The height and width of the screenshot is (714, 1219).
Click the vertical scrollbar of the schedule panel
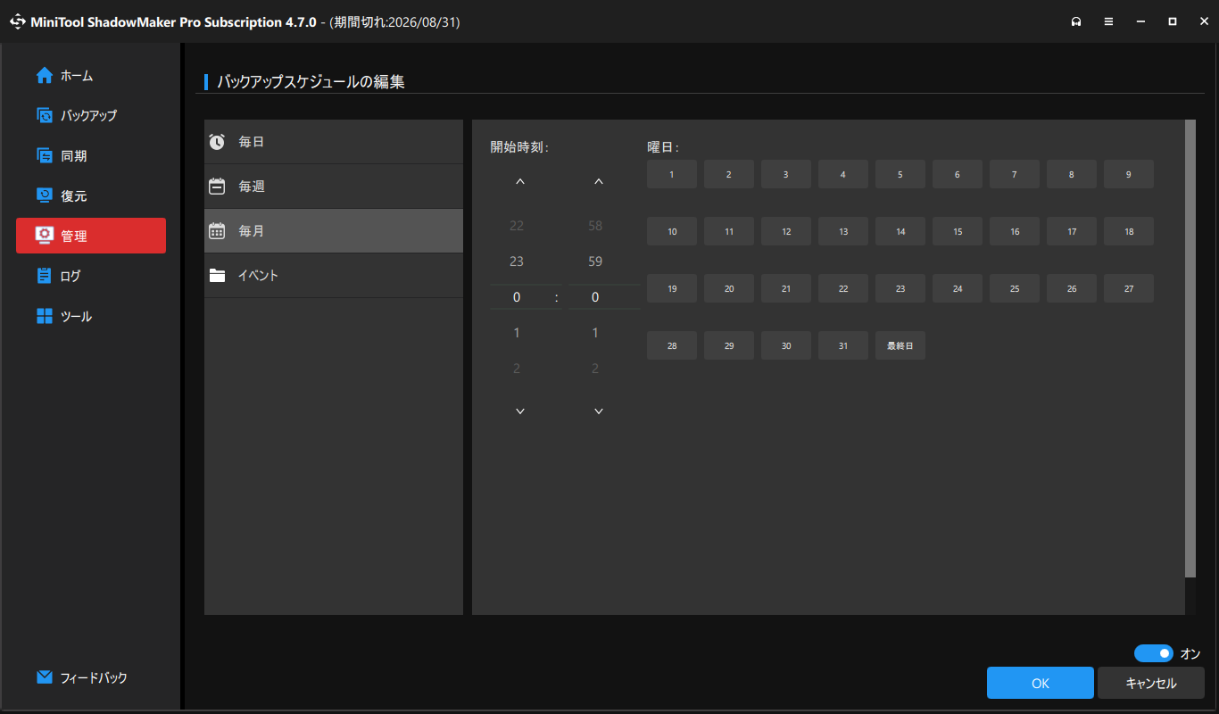(x=1190, y=348)
